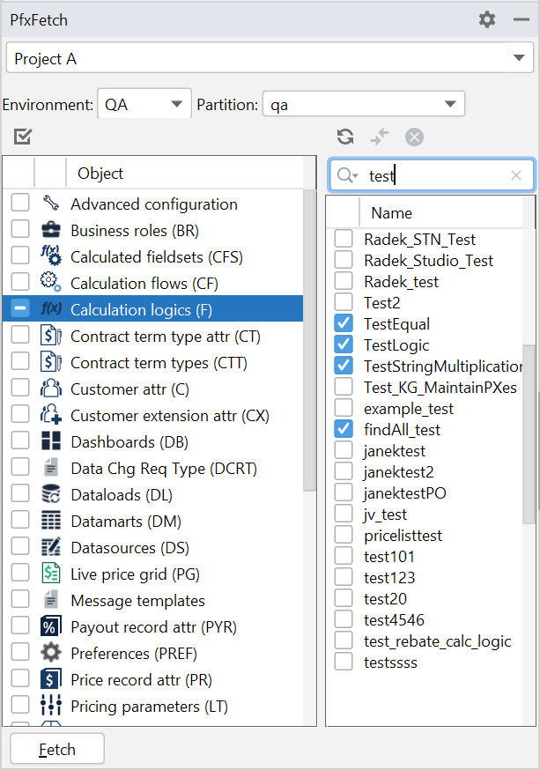The image size is (540, 770).
Task: Click the Name column header
Action: (x=392, y=213)
